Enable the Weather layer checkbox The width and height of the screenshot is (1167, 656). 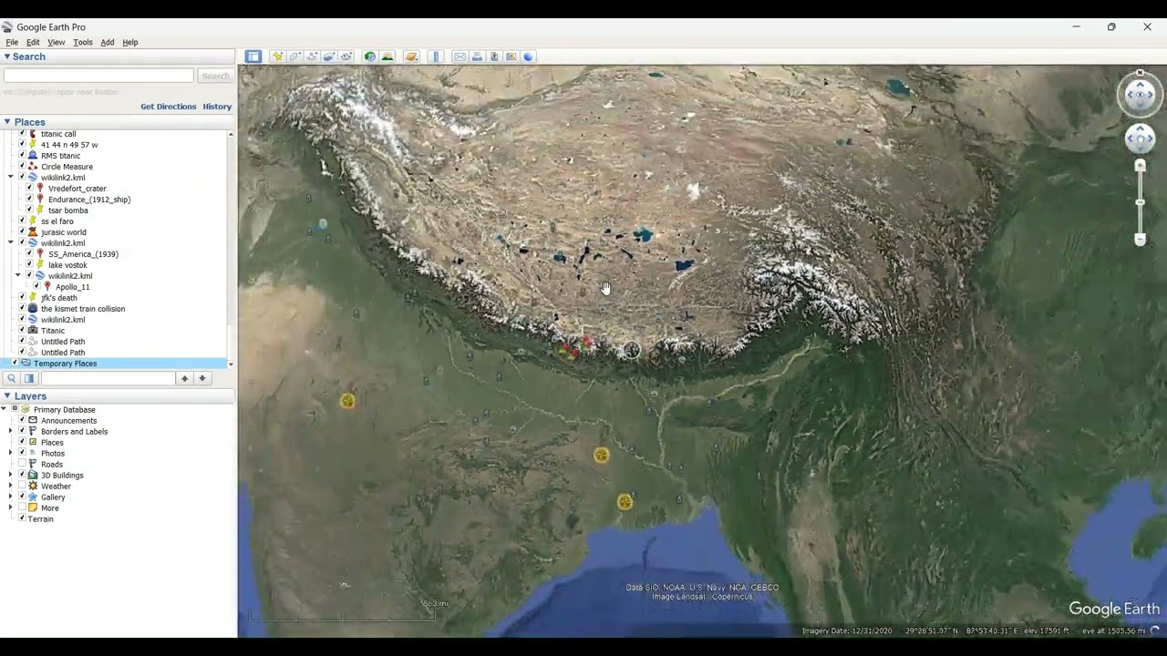(22, 487)
